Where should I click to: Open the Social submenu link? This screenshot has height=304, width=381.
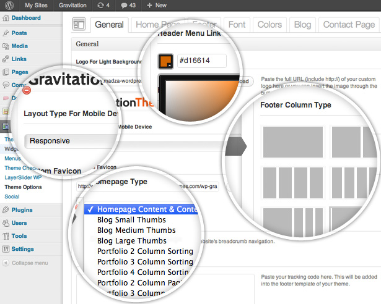pos(12,196)
